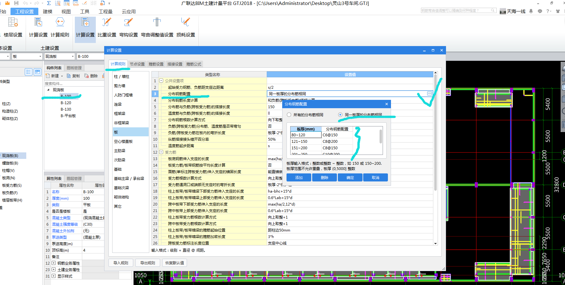Click the scrollbar in the 板厚 table
This screenshot has width=565, height=285.
pyautogui.click(x=381, y=136)
